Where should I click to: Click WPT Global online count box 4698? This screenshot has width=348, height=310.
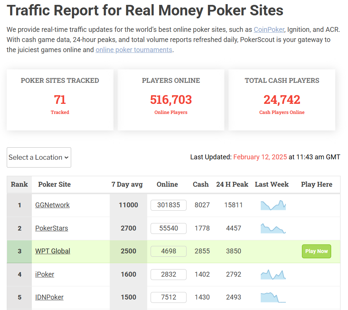pyautogui.click(x=169, y=251)
